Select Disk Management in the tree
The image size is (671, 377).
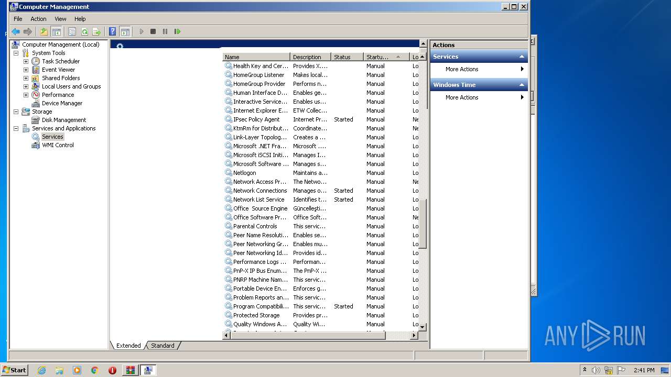tap(64, 120)
